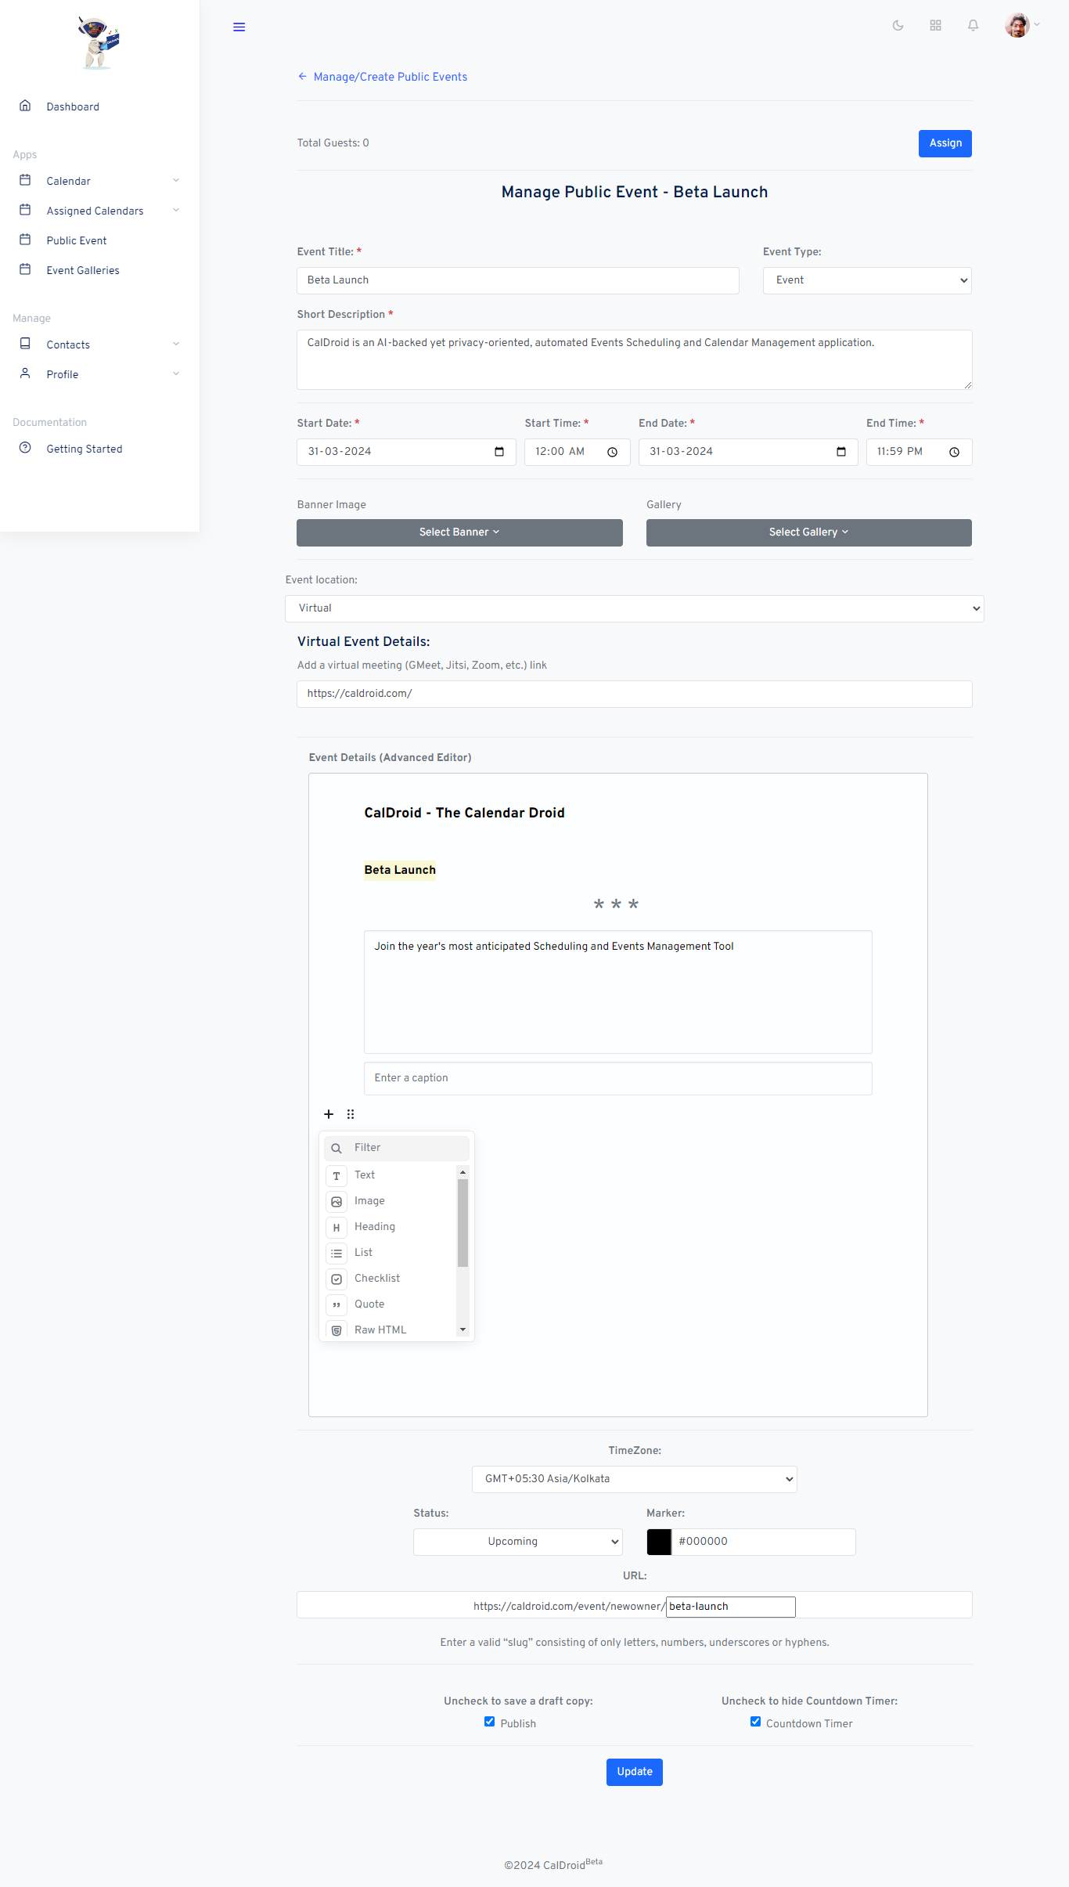This screenshot has height=1887, width=1069.
Task: Open the Select Banner dropdown
Action: click(459, 532)
